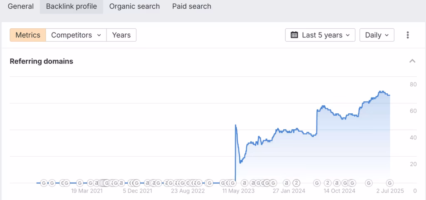Click the chart spike peak near May 2023

pos(235,125)
